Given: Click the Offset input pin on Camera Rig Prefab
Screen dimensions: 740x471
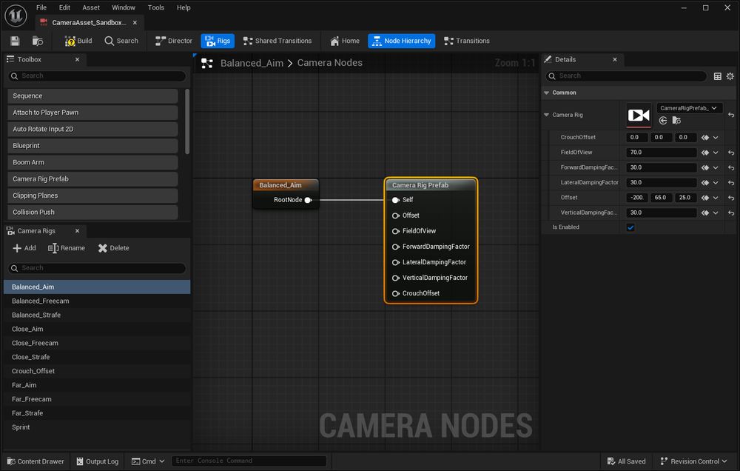Looking at the screenshot, I should [396, 216].
